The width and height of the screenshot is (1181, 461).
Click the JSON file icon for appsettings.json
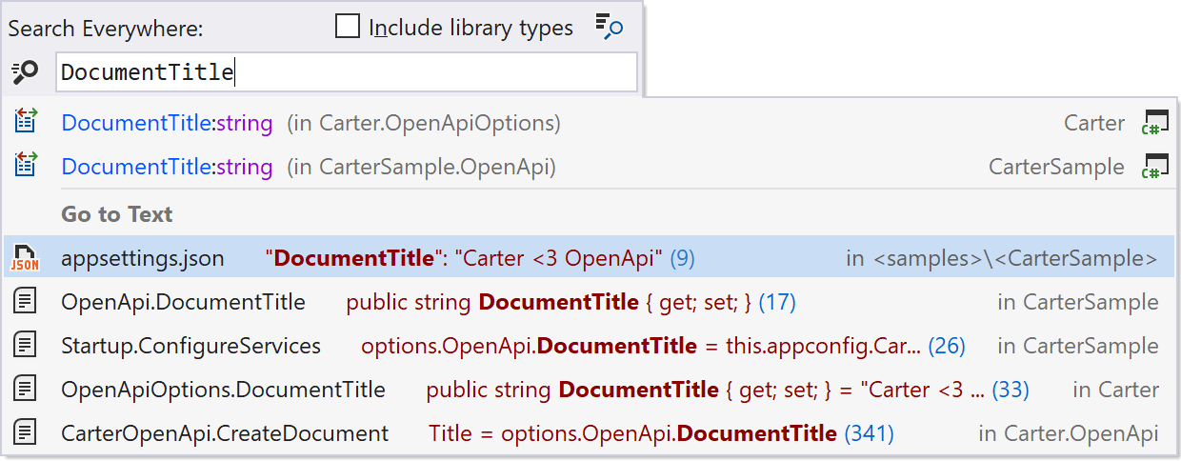(26, 258)
